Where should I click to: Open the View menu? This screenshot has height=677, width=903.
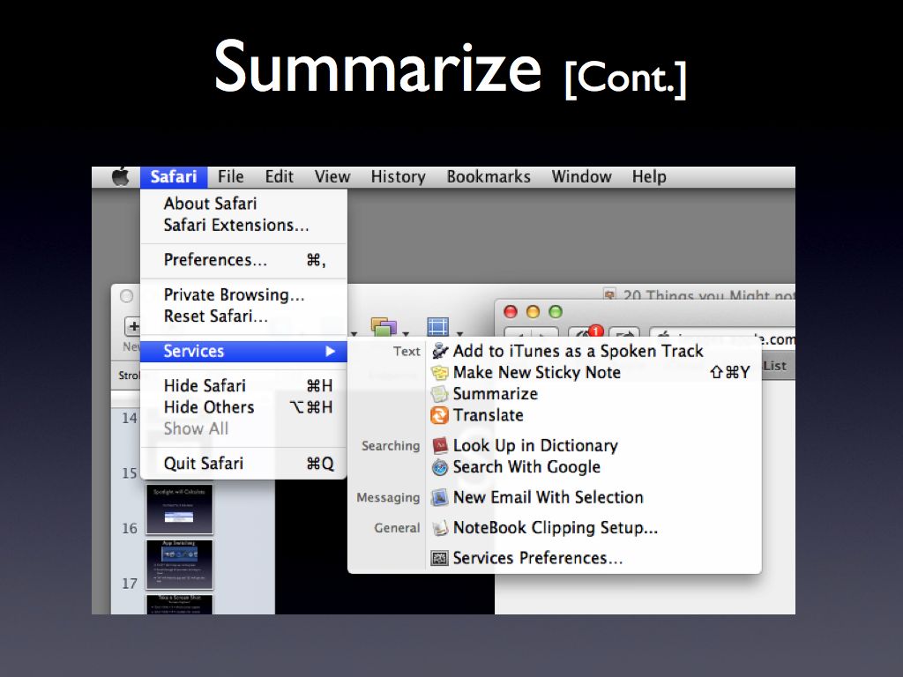click(332, 176)
